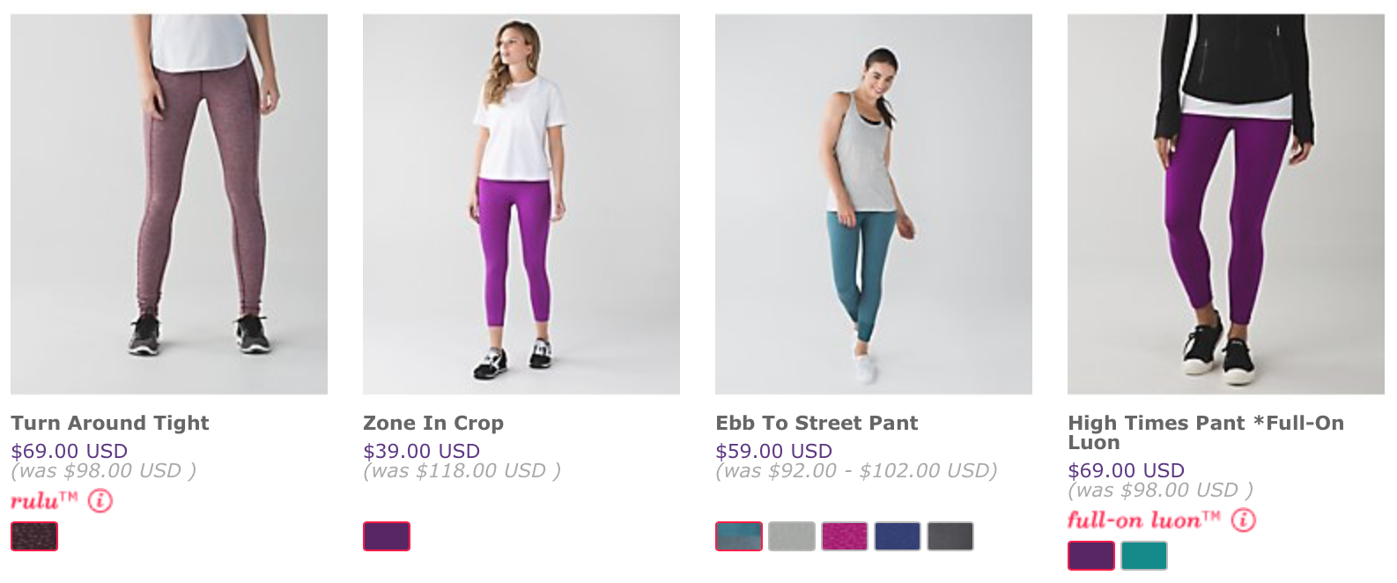Open the High Times Pant product image
Image resolution: width=1397 pixels, height=583 pixels.
[1226, 203]
